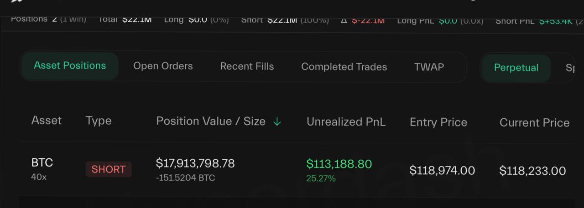Sort by the Type column header
Viewport: 584px width, 208px height.
pos(99,121)
